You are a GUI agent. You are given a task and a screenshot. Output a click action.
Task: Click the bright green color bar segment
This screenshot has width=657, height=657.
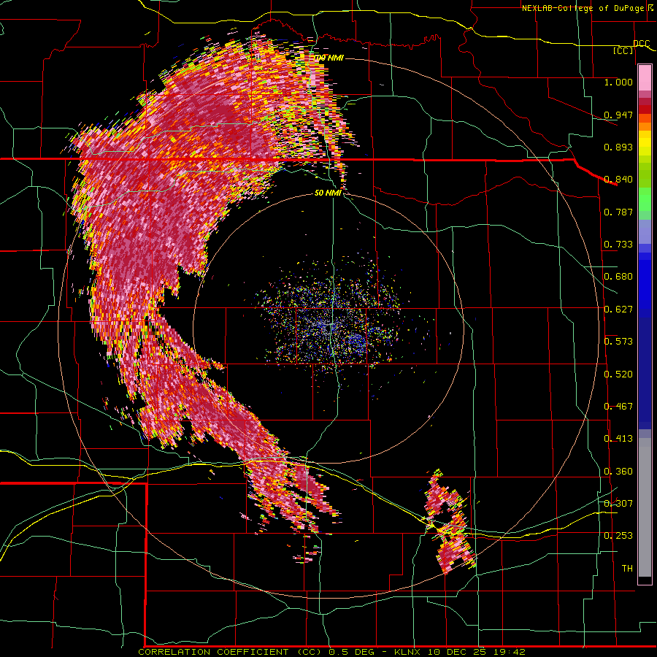point(645,199)
